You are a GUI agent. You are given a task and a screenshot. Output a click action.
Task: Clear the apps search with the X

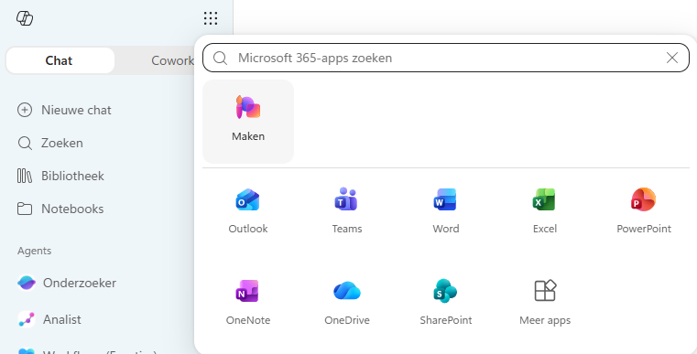click(x=672, y=58)
